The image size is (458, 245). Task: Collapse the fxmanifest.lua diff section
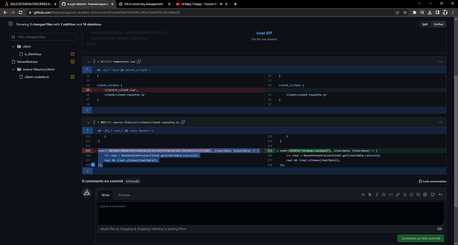click(x=88, y=62)
